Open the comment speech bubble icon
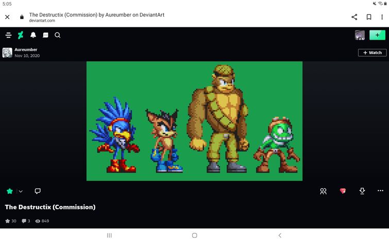Screen dimensions: 389x243 tap(38, 191)
